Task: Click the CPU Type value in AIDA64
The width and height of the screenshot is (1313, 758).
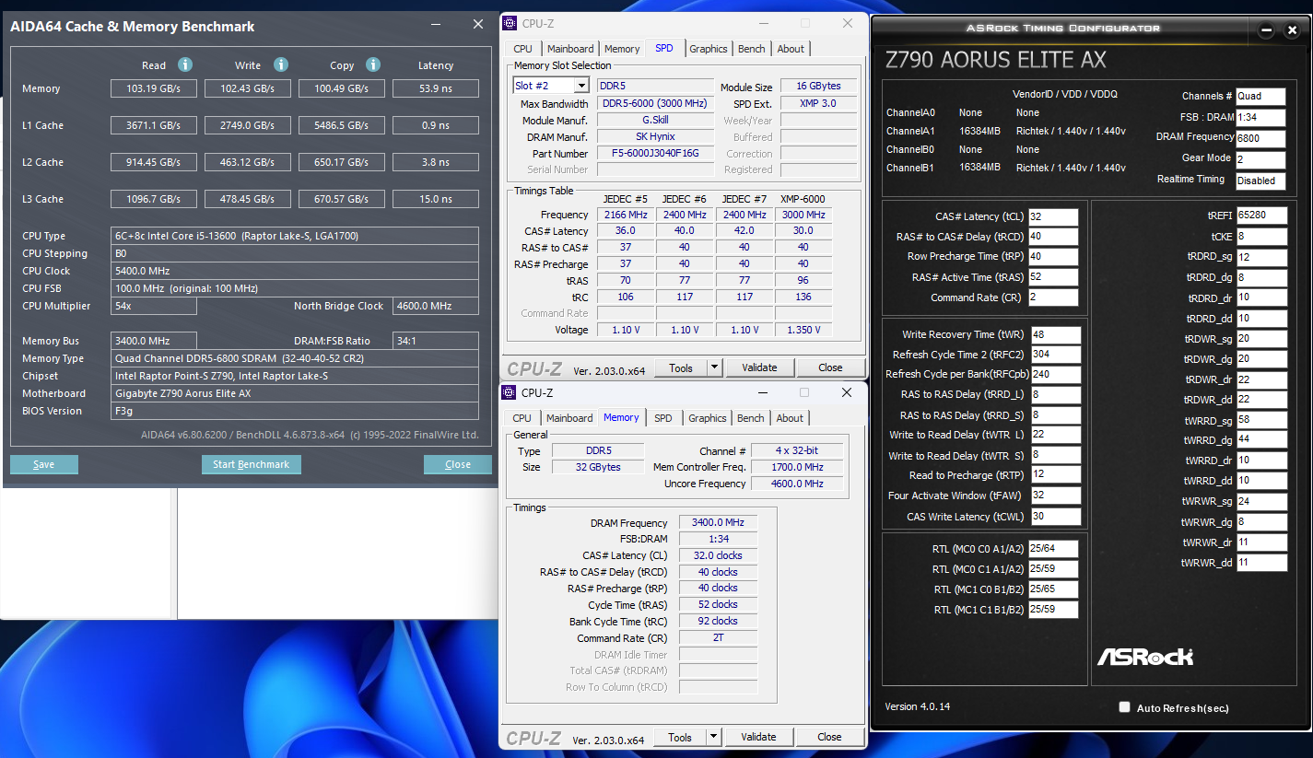Action: 295,236
